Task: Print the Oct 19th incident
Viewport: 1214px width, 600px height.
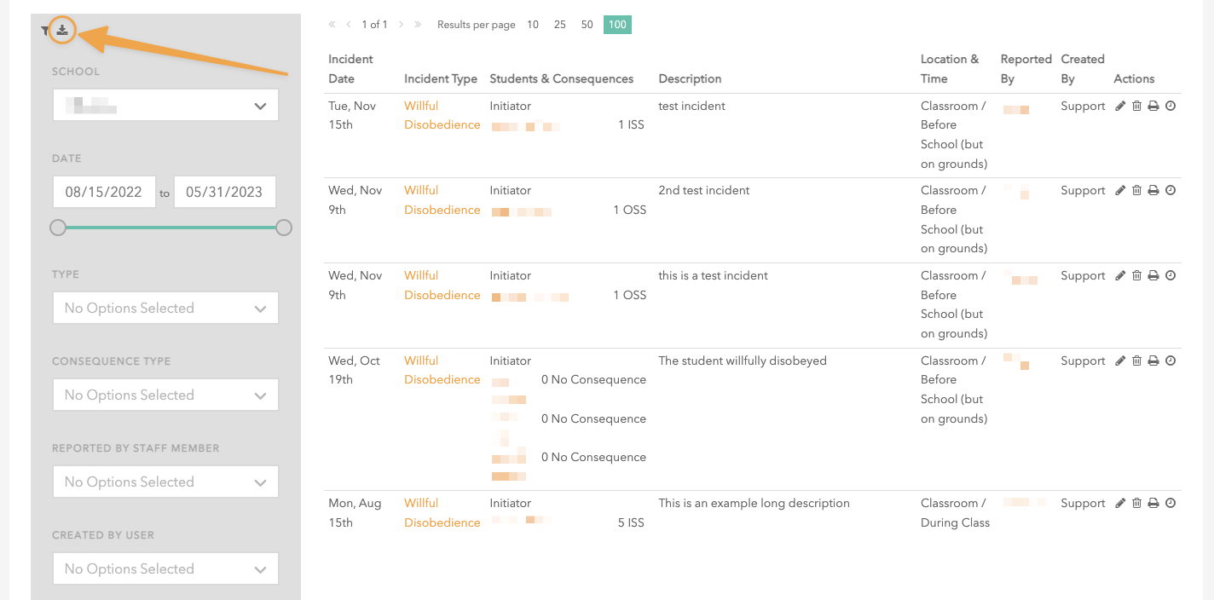Action: pyautogui.click(x=1153, y=361)
